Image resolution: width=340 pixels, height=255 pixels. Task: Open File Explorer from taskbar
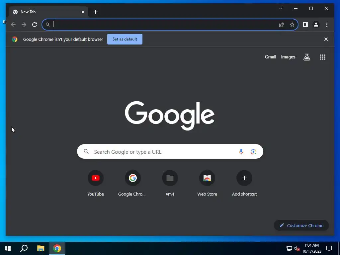[x=41, y=248]
